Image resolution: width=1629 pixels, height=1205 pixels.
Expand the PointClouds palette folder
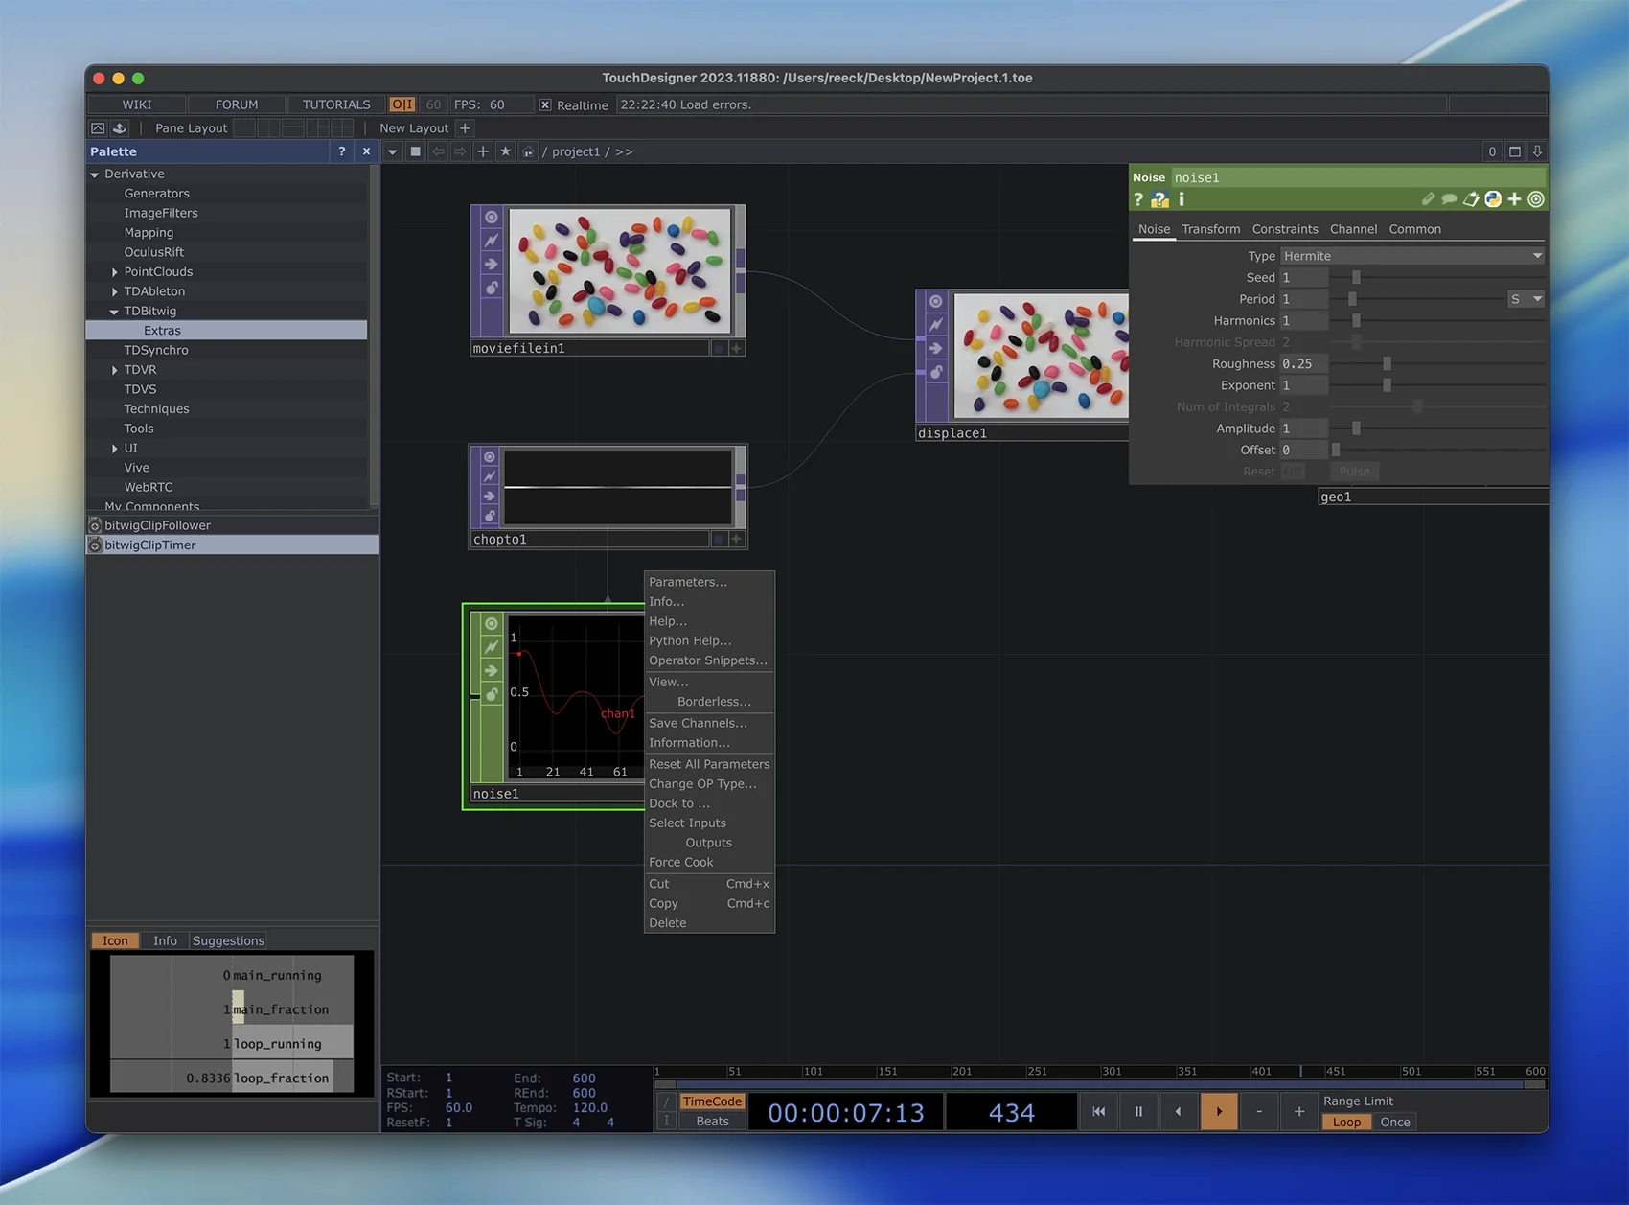point(115,272)
